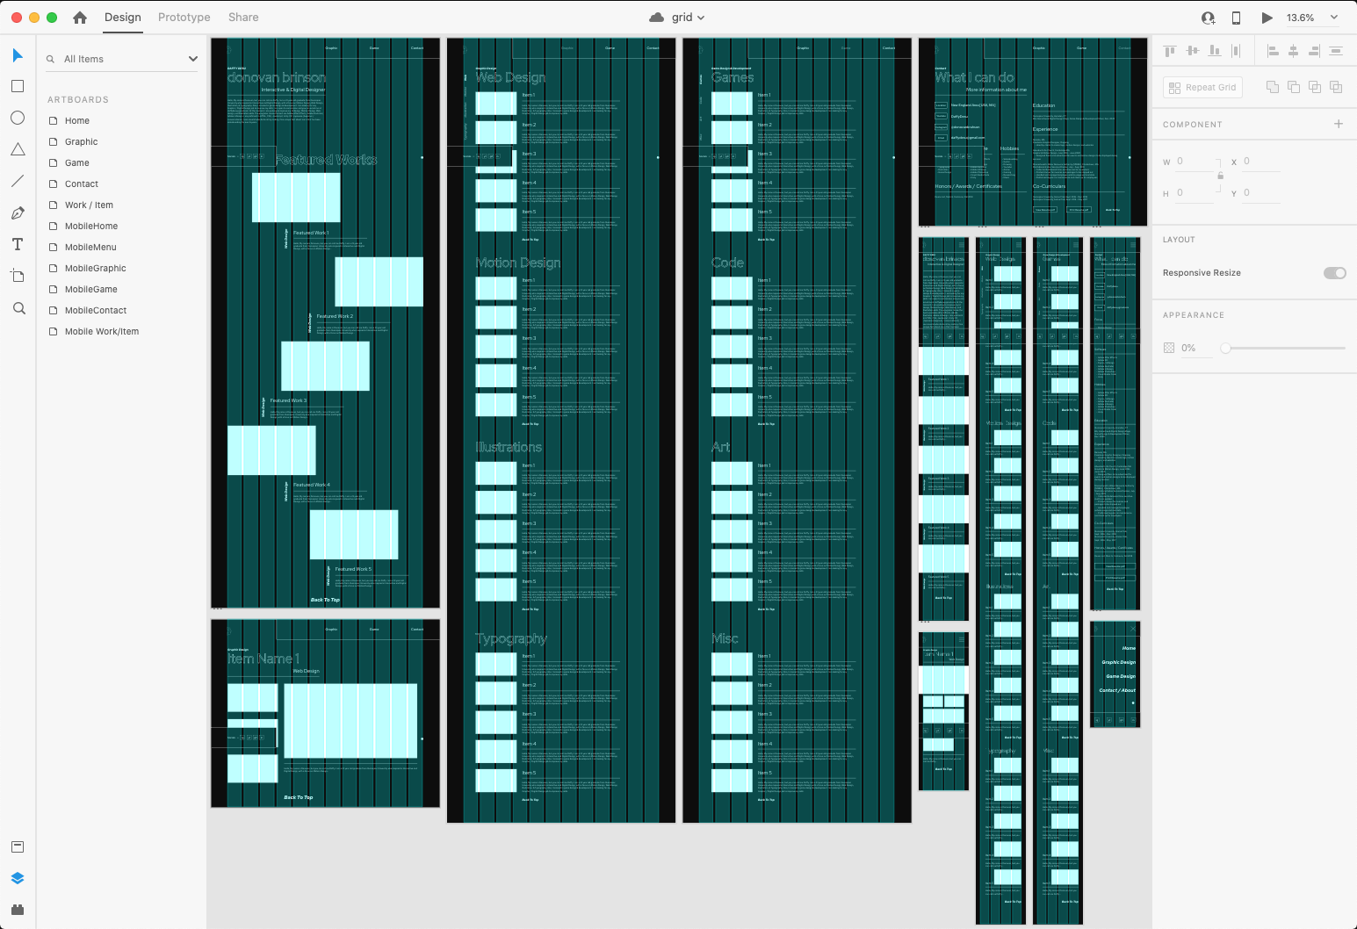Screen dimensions: 1357x929
Task: Click Align Middle vertically icon
Action: click(1192, 51)
